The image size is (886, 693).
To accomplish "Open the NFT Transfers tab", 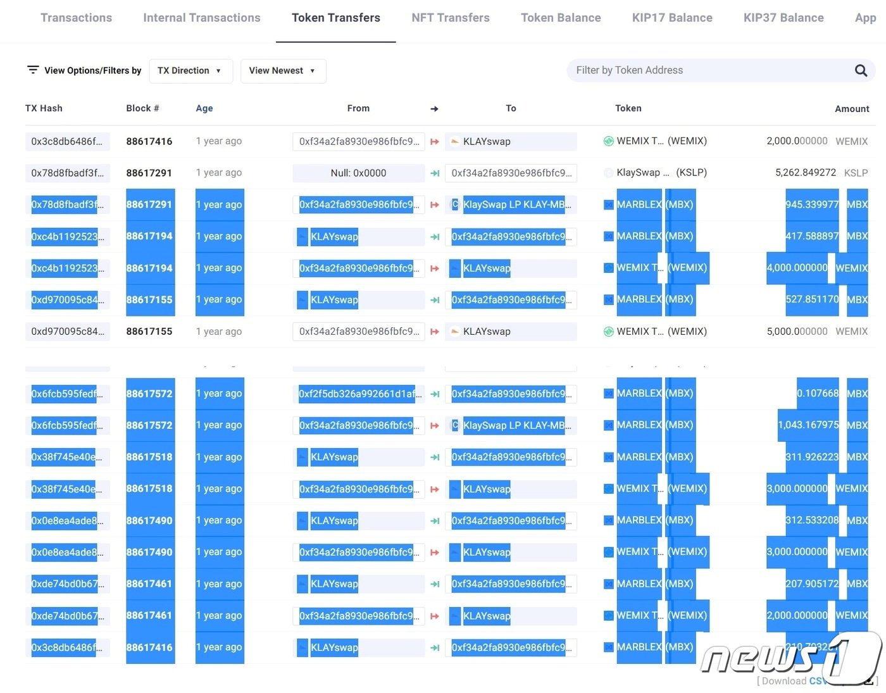I will tap(451, 18).
